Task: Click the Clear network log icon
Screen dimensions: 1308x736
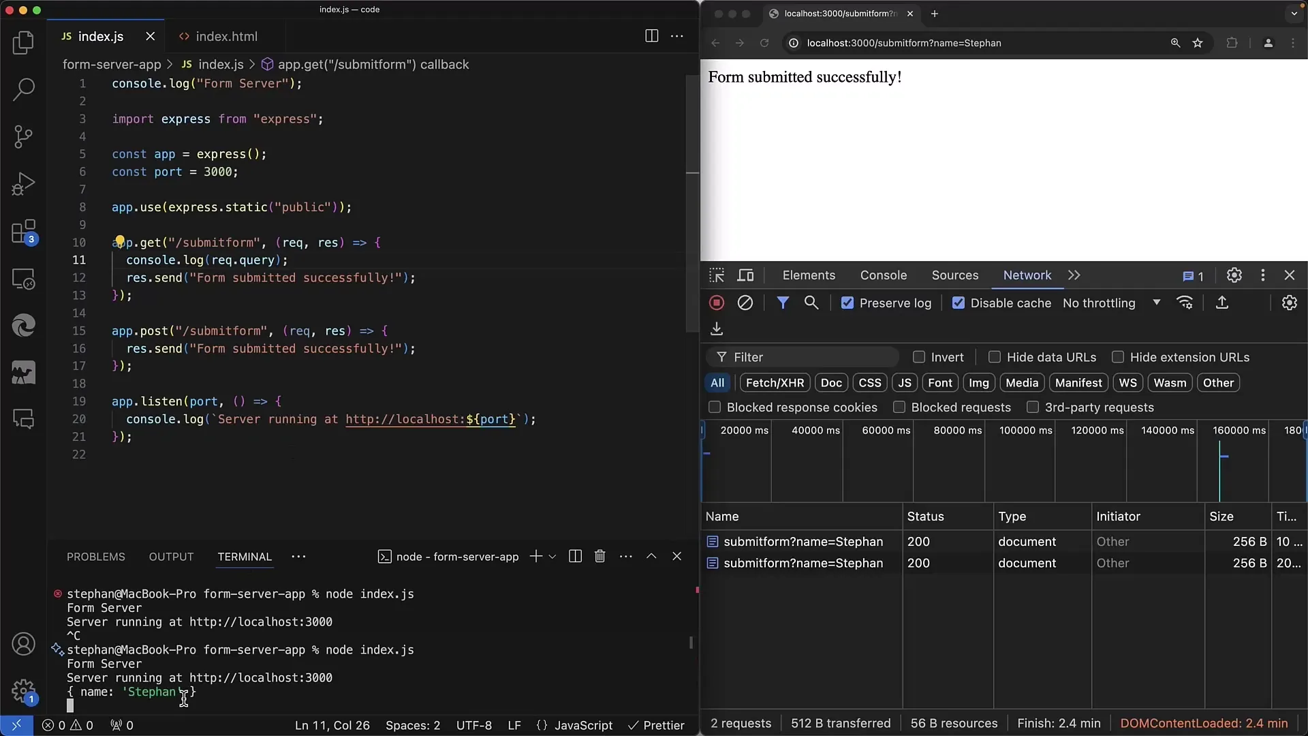Action: (x=745, y=303)
